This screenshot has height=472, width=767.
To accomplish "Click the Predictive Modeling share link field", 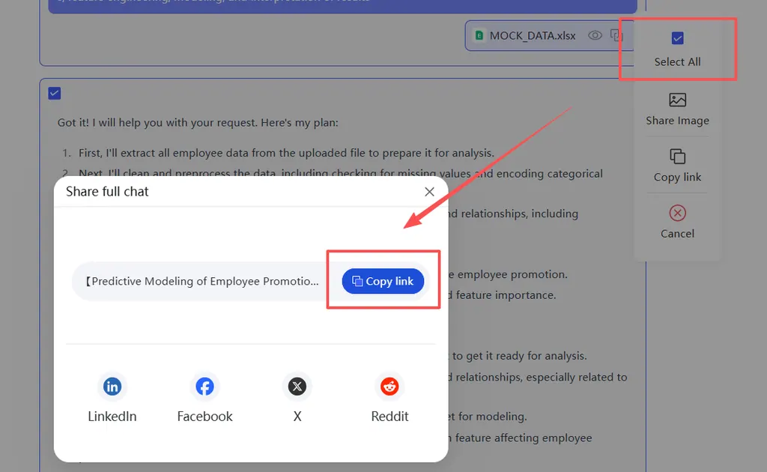I will [202, 282].
